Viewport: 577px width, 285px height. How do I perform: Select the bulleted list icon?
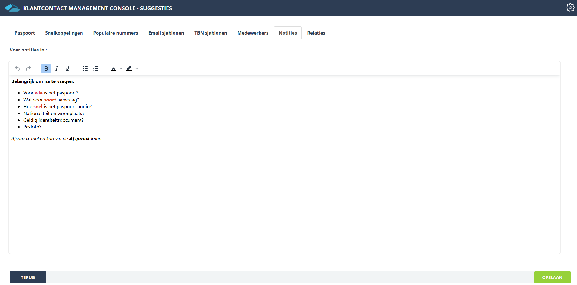(x=85, y=68)
